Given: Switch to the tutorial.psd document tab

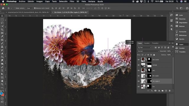Looking at the screenshot, I should tap(29, 12).
